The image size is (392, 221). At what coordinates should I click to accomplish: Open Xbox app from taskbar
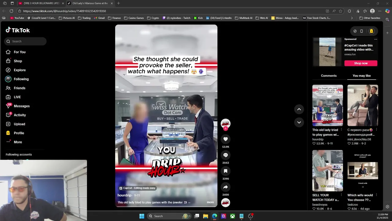(x=233, y=216)
